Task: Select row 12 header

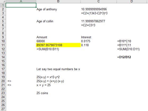Action: [x=3, y=49]
